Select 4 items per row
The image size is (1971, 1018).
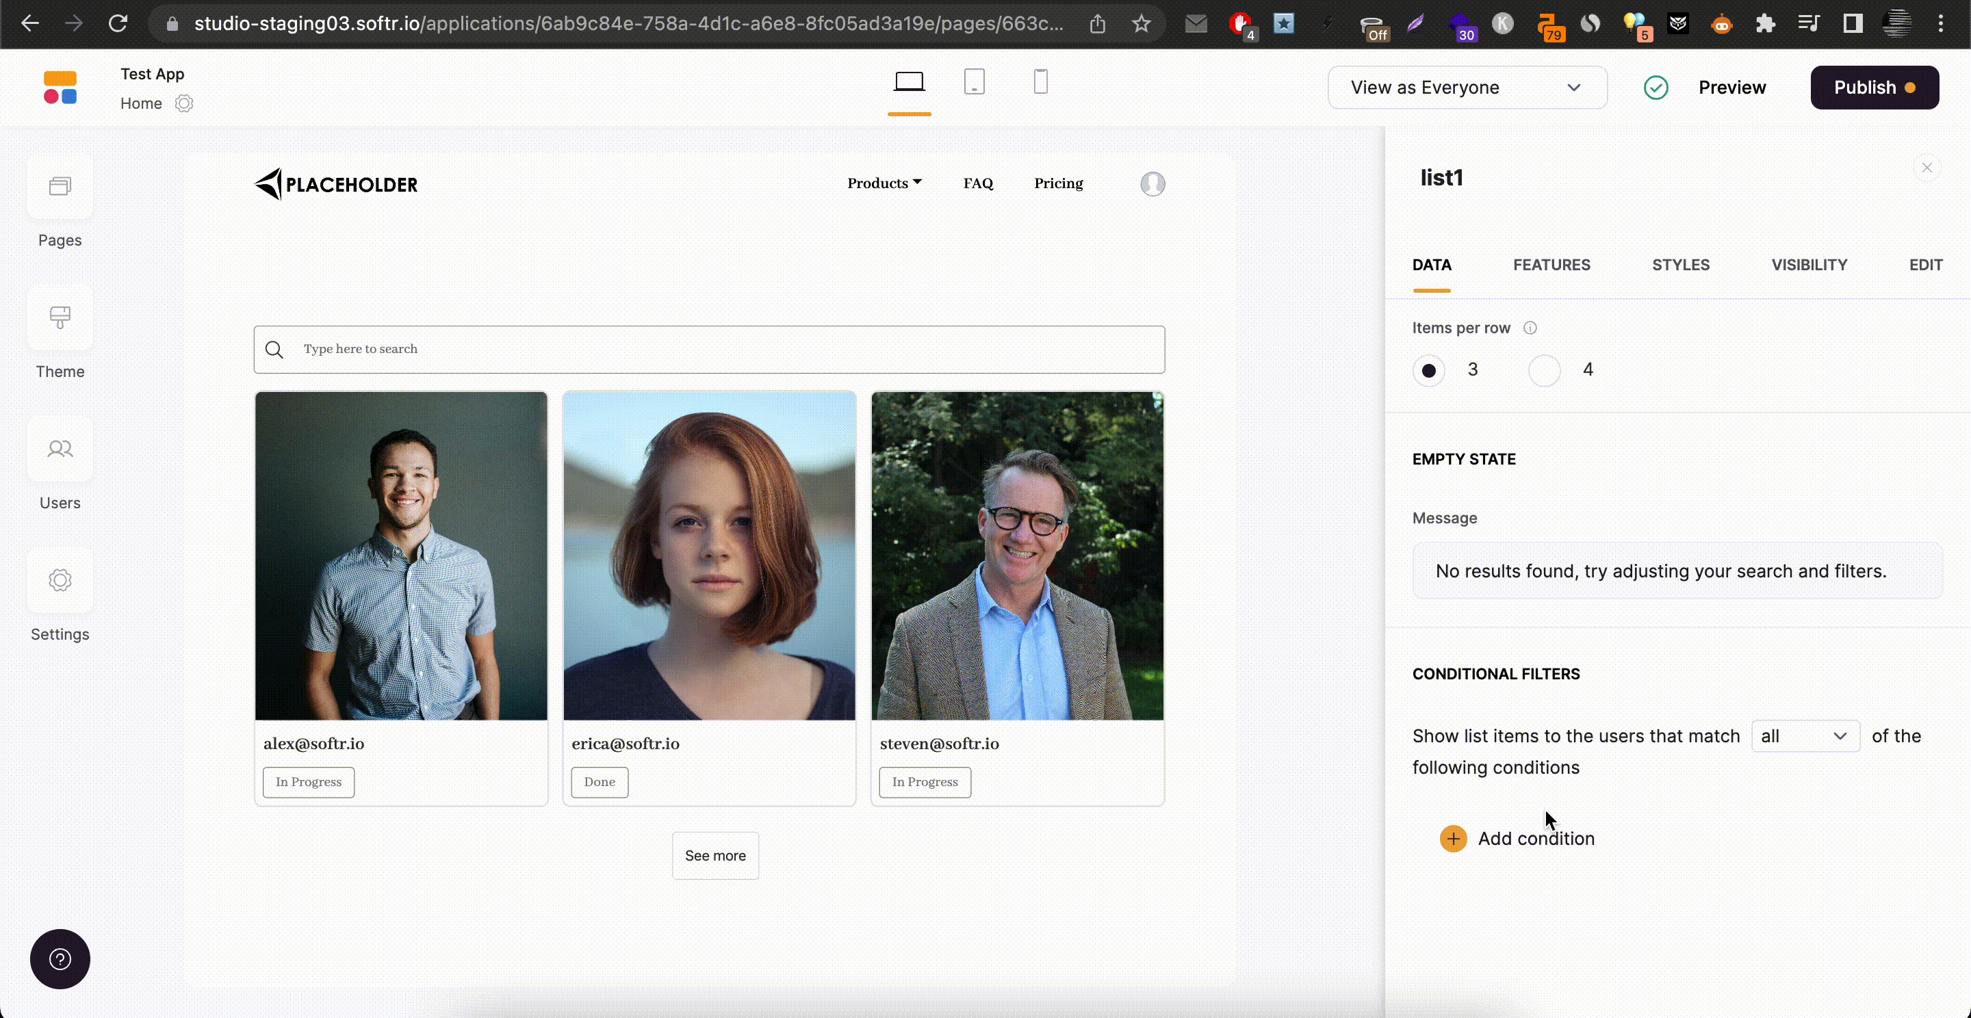tap(1544, 371)
